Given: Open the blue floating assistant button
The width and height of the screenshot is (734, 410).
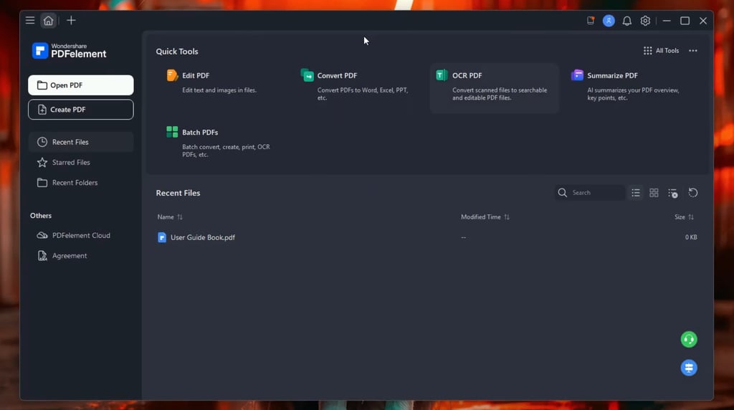Looking at the screenshot, I should tap(689, 368).
